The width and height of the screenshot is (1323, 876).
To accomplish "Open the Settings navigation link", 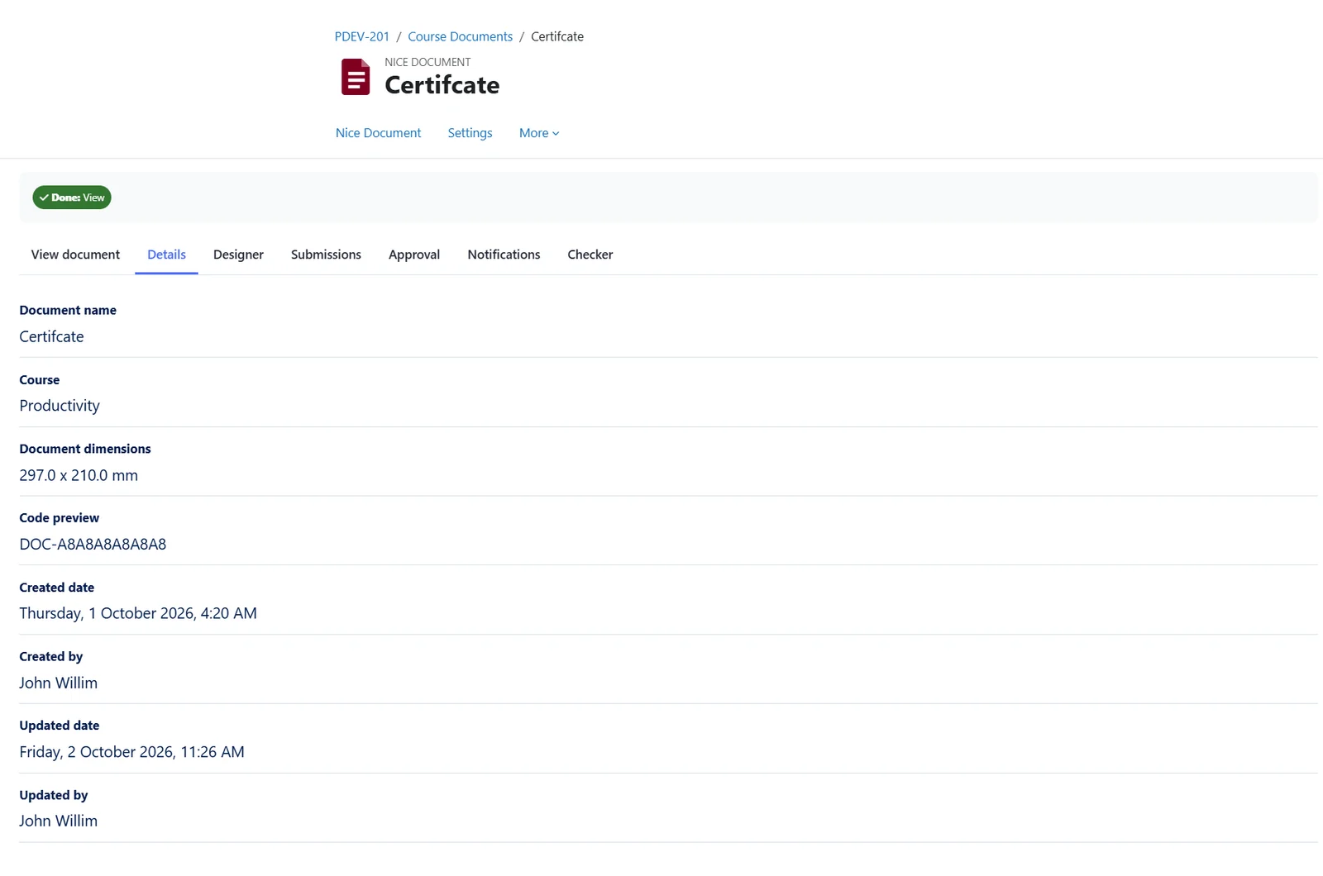I will coord(470,133).
